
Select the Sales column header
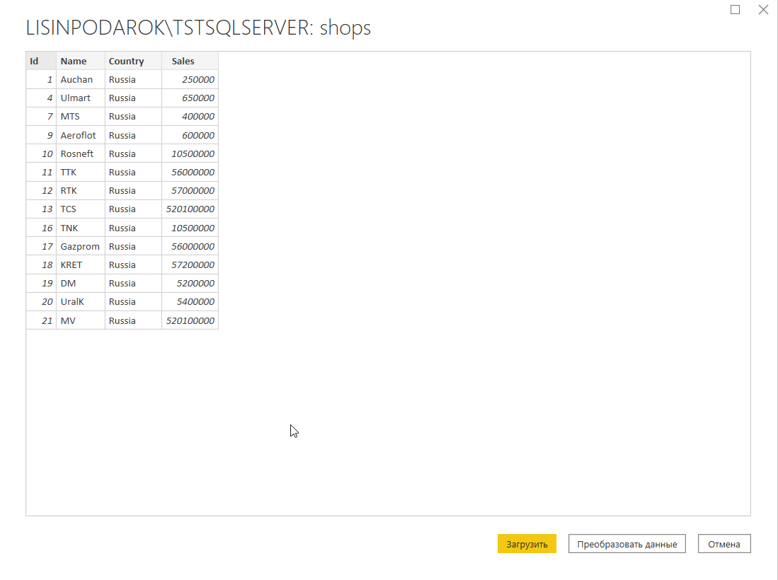[190, 61]
